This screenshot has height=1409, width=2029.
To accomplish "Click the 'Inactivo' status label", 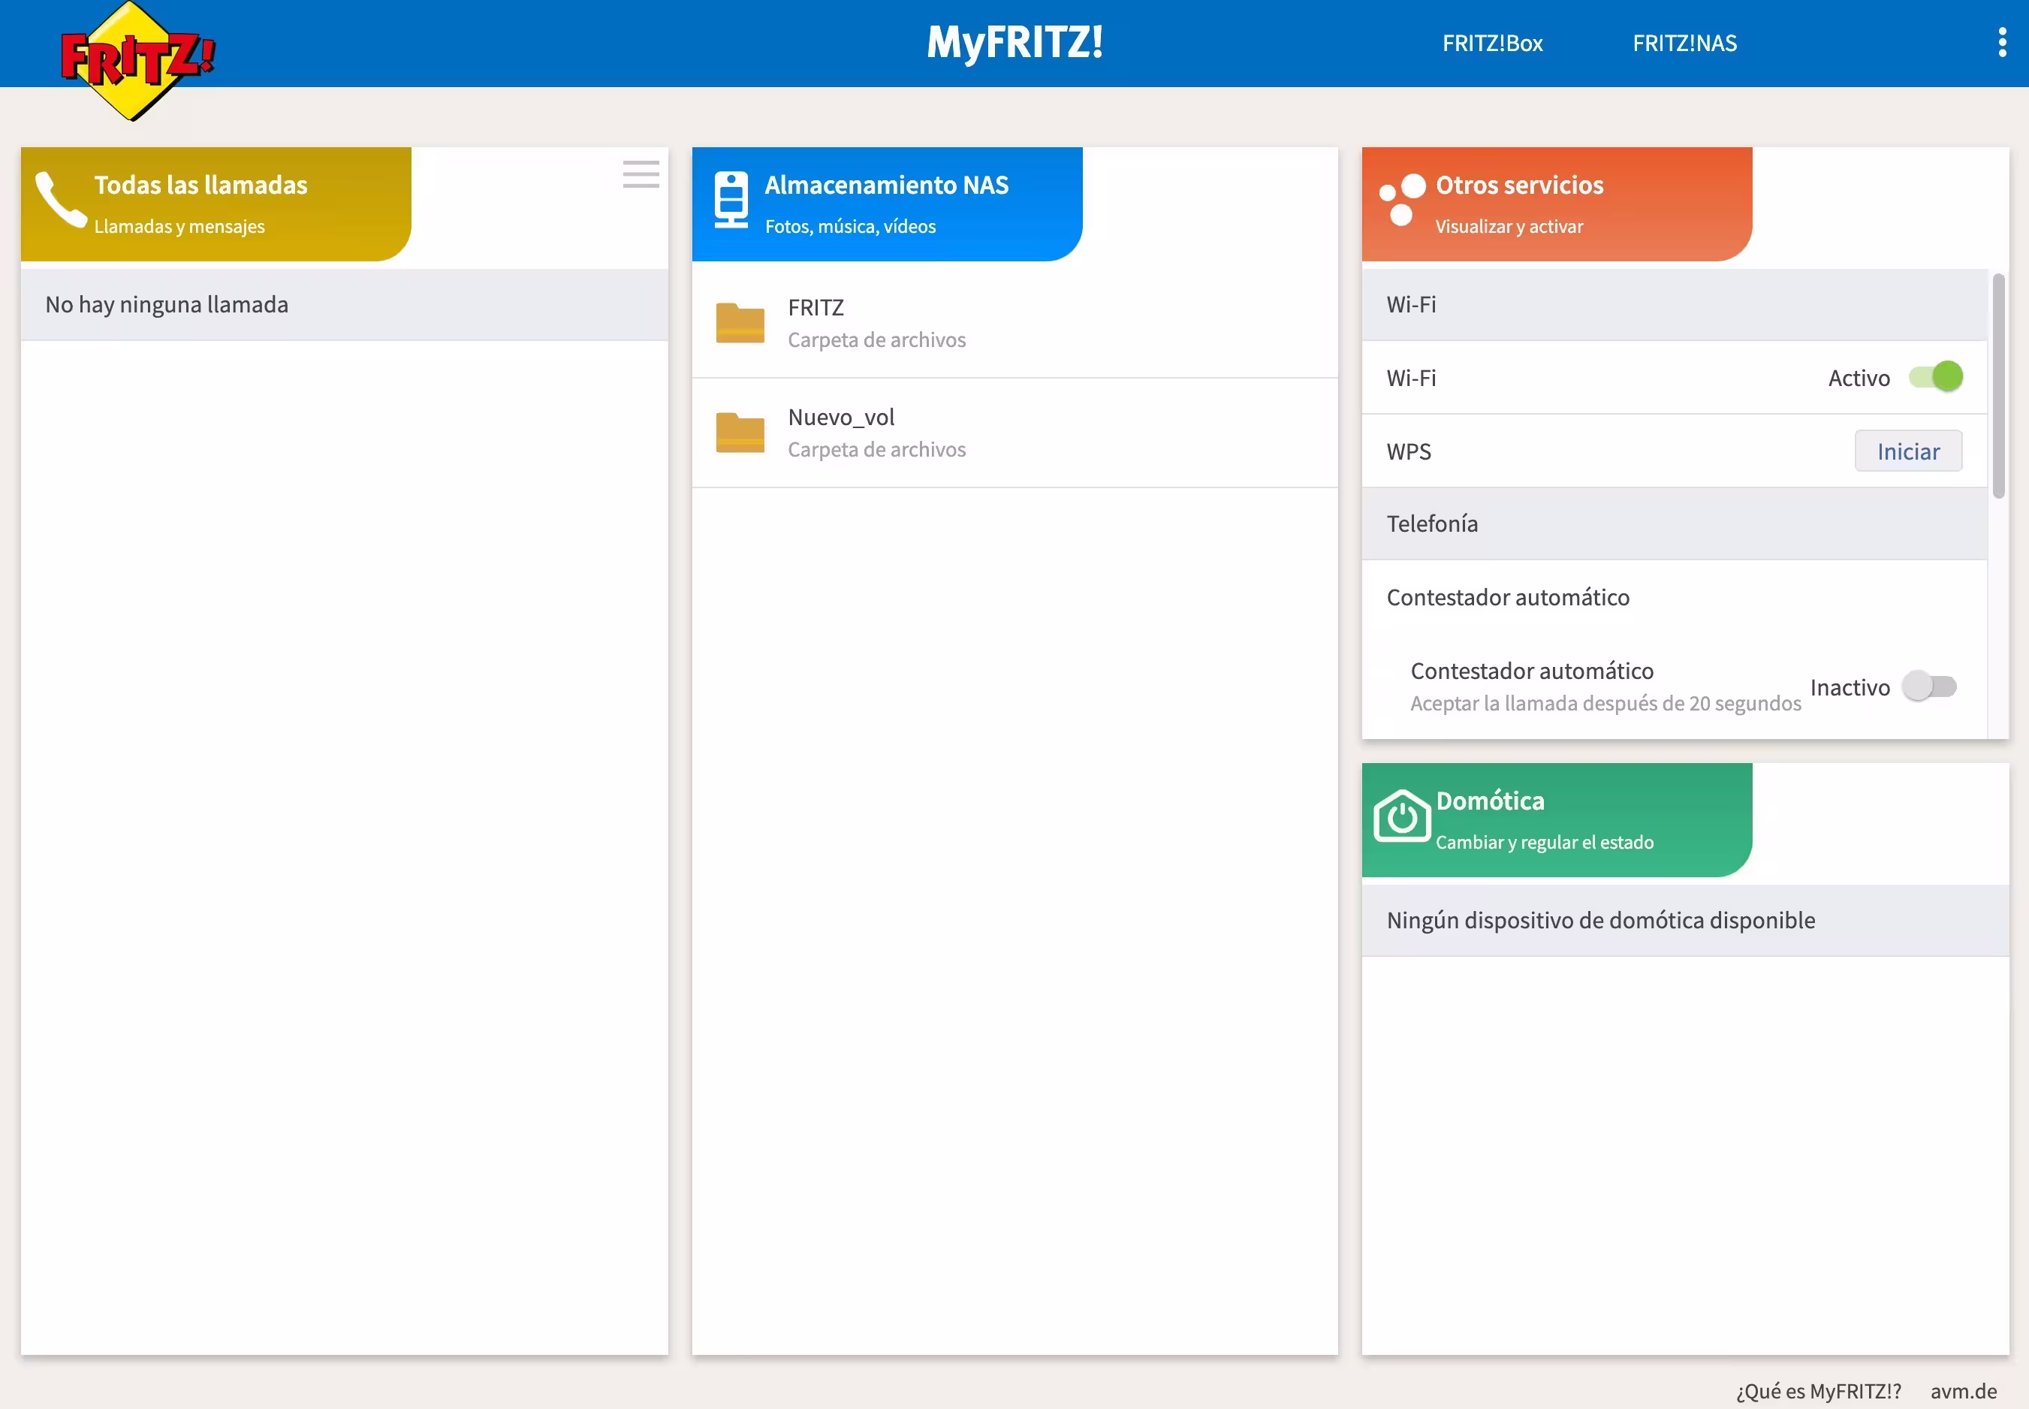I will coord(1850,686).
